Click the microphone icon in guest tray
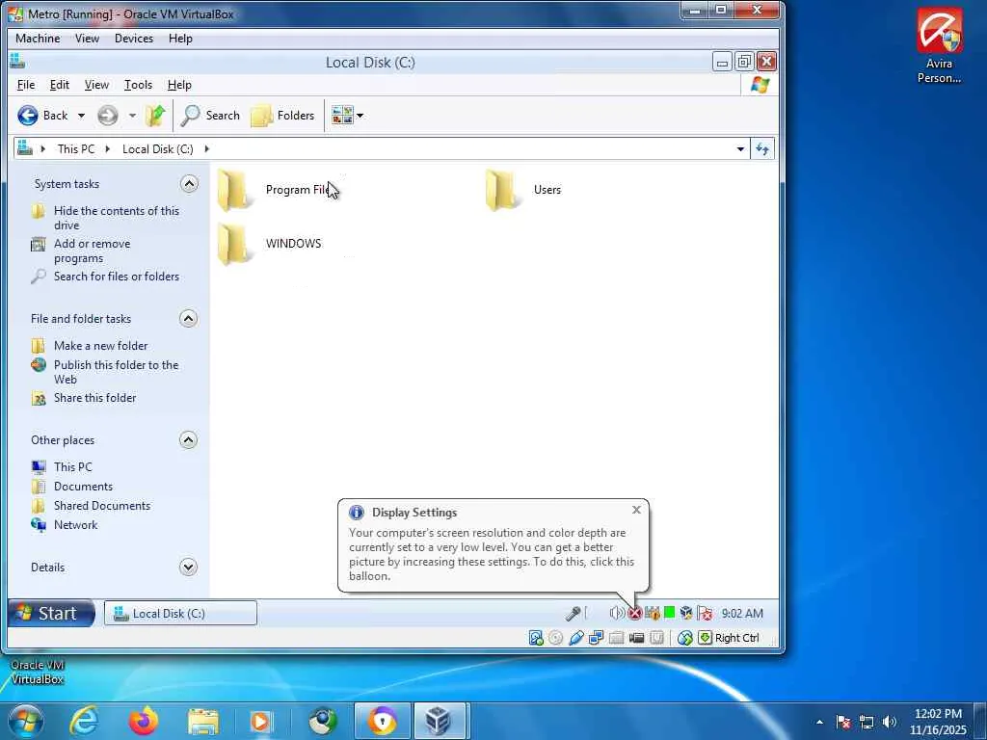Viewport: 987px width, 740px height. click(573, 613)
